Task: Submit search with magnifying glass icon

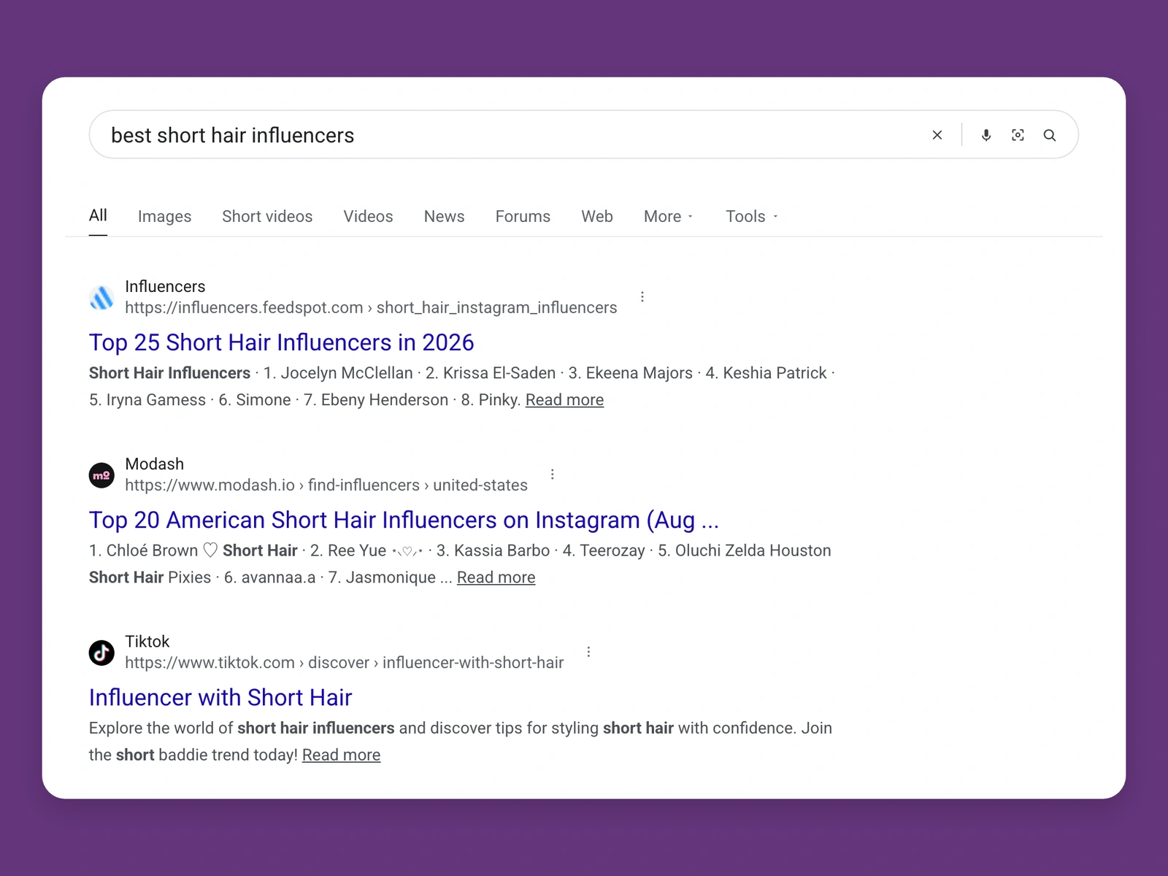Action: [x=1050, y=135]
